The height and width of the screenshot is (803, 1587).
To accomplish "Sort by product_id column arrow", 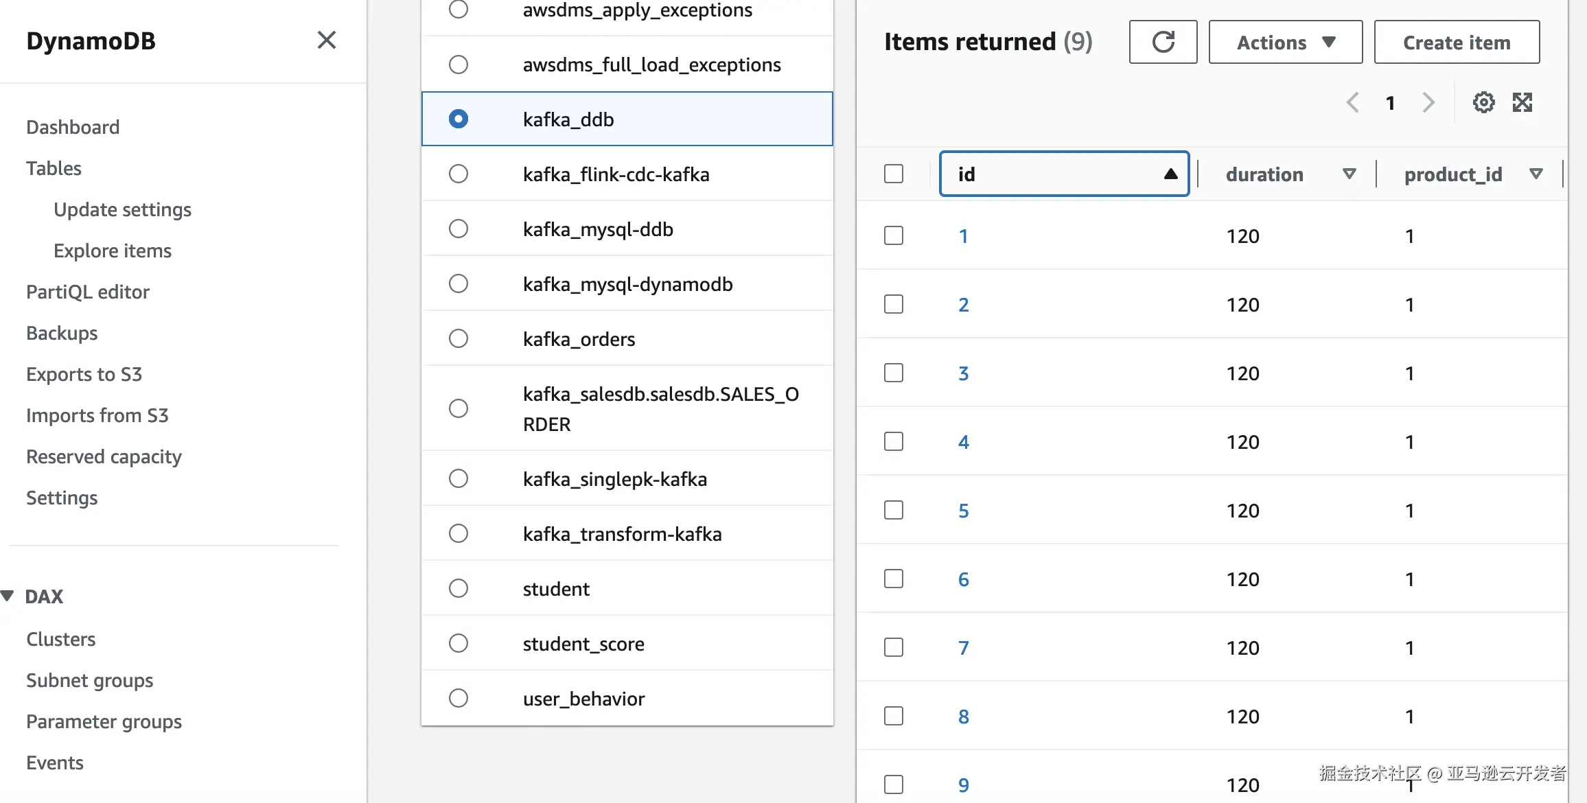I will click(x=1536, y=174).
